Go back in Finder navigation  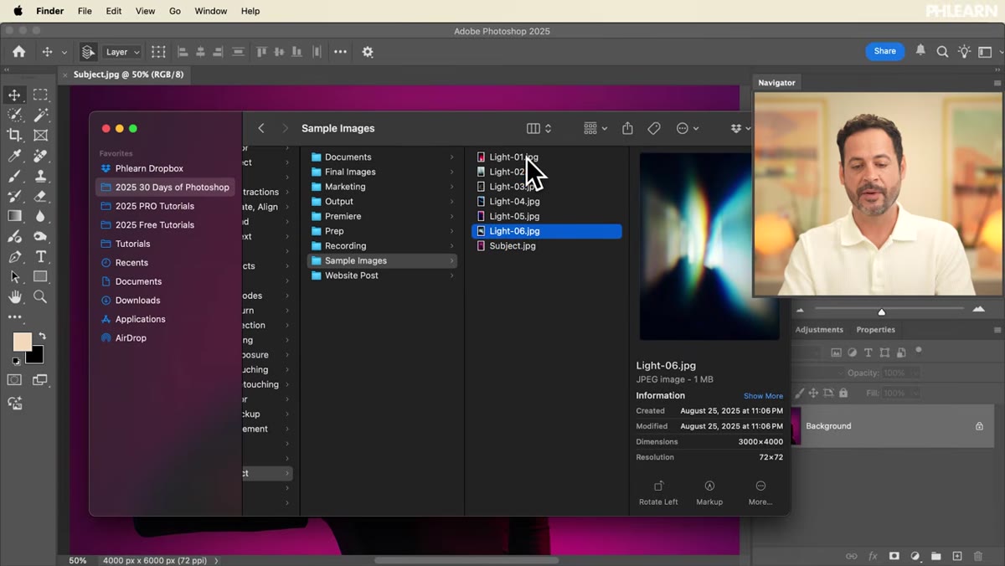click(261, 128)
